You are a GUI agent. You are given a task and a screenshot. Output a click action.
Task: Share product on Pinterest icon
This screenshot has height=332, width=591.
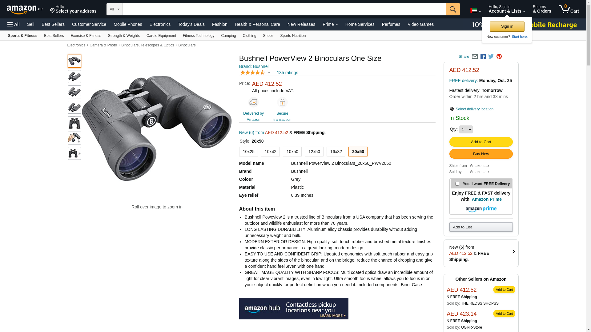[x=499, y=57]
